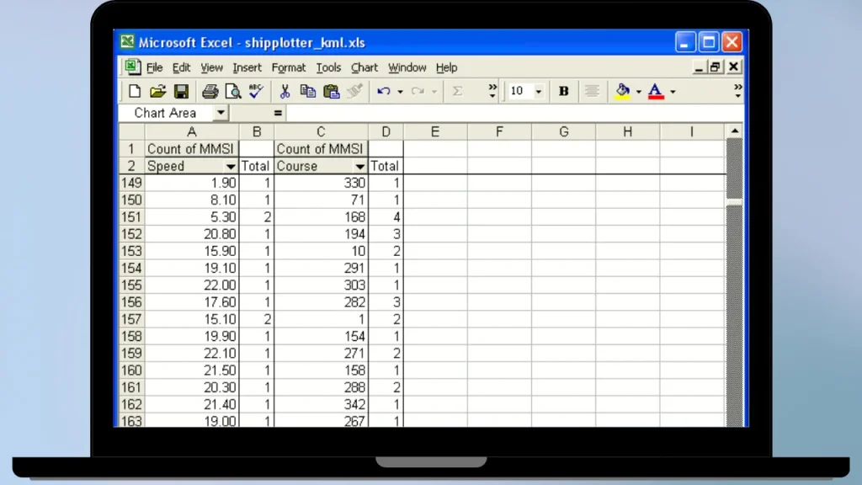Screen dimensions: 862x485
Task: Show more buttons on the Formatting toolbar
Action: click(x=737, y=91)
